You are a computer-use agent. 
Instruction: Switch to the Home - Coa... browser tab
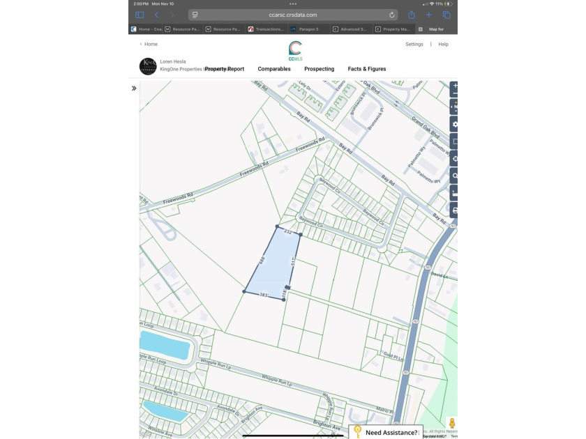point(146,29)
